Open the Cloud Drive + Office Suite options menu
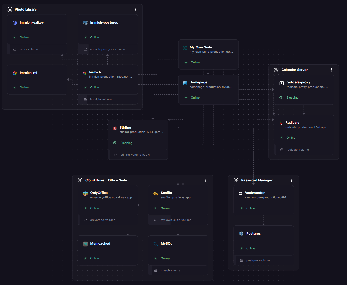The width and height of the screenshot is (347, 285). click(206, 180)
